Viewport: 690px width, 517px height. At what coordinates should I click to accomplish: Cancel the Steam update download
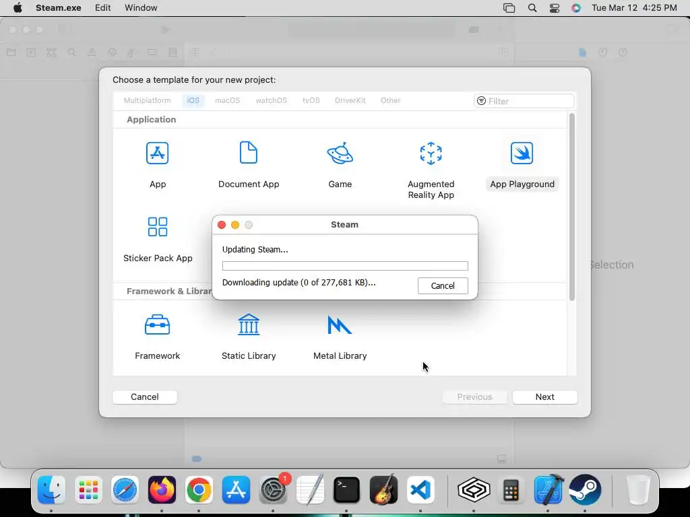443,285
